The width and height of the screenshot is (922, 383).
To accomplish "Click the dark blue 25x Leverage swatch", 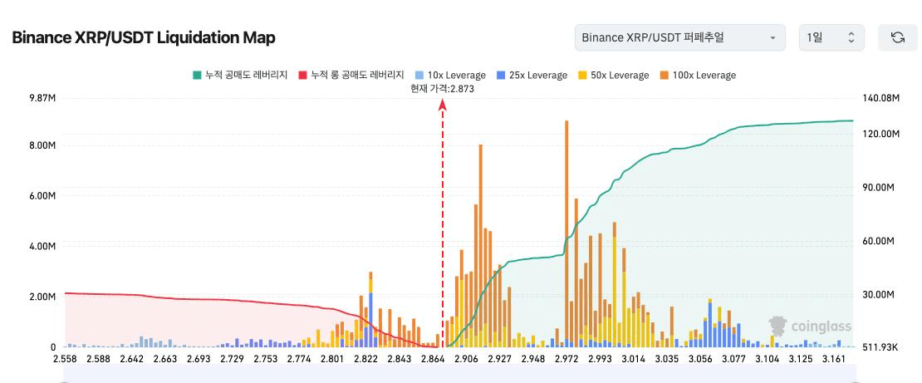I will (501, 76).
